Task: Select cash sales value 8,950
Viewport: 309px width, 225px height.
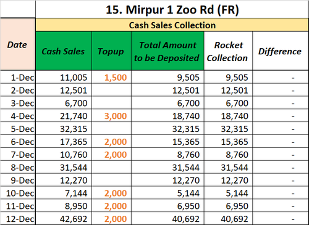Action: pos(64,205)
